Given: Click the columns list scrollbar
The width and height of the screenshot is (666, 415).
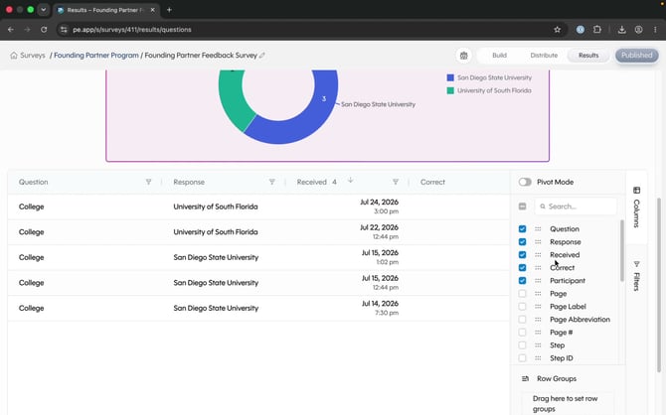Looking at the screenshot, I should pos(622,250).
